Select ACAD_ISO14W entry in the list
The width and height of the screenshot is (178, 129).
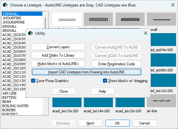tap(14, 85)
